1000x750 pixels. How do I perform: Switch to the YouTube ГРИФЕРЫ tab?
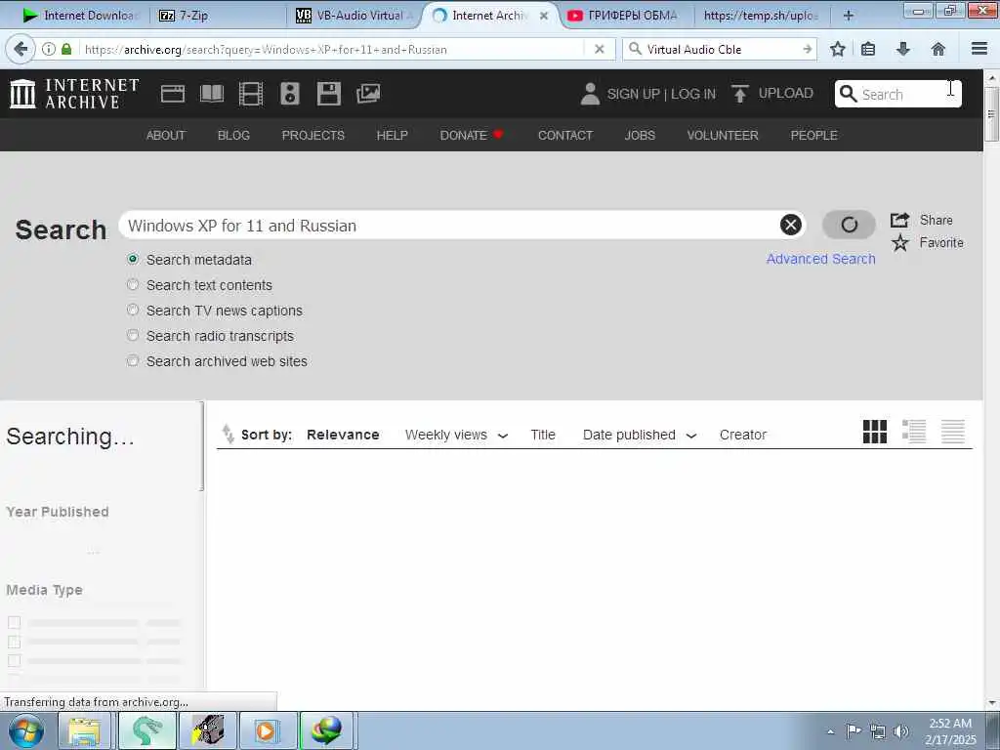point(624,16)
